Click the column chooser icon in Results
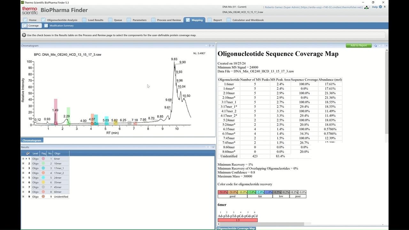409x230 pixels. click(x=28, y=153)
